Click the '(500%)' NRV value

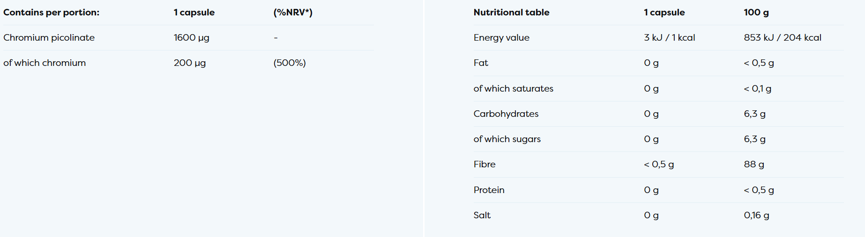point(289,63)
